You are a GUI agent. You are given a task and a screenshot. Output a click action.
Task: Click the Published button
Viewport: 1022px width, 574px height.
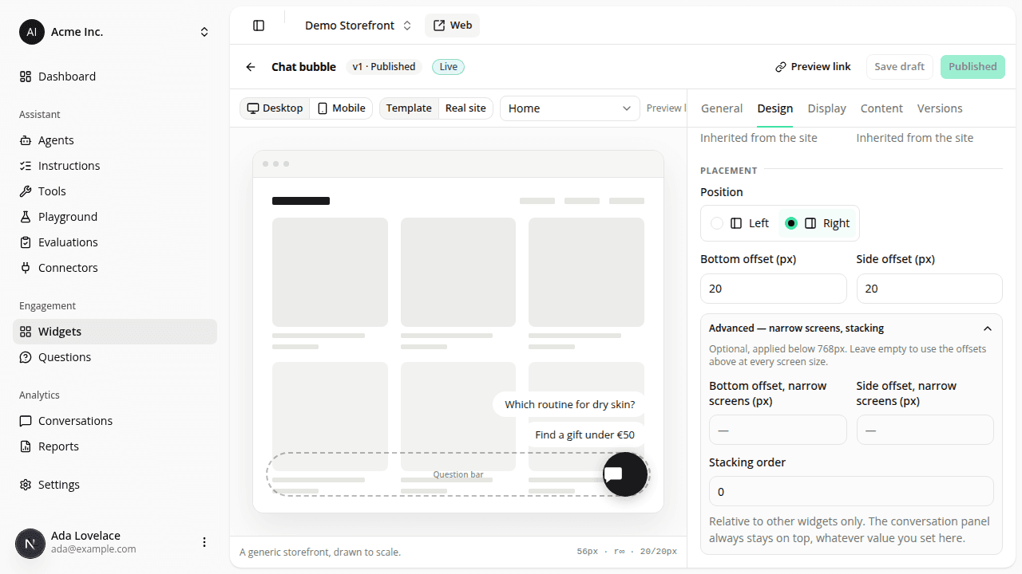click(972, 67)
